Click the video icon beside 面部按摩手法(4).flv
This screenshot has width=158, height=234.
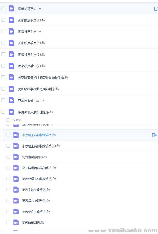coord(11,43)
